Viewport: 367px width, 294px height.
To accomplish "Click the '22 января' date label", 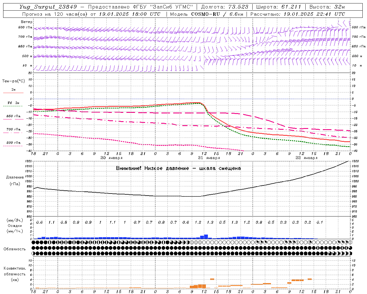I will coord(307,158).
